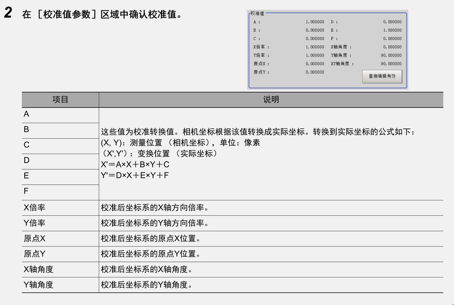Click the Y倍率 value in 校准值 panel
Image resolution: width=454 pixels, height=305 pixels.
coord(315,55)
